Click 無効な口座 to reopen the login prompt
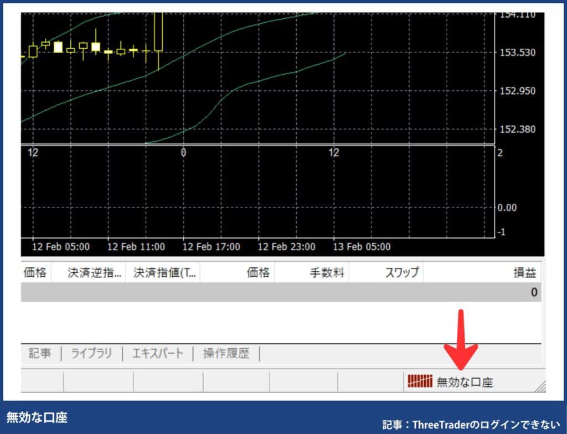Viewport: 567px width, 434px height. 466,381
